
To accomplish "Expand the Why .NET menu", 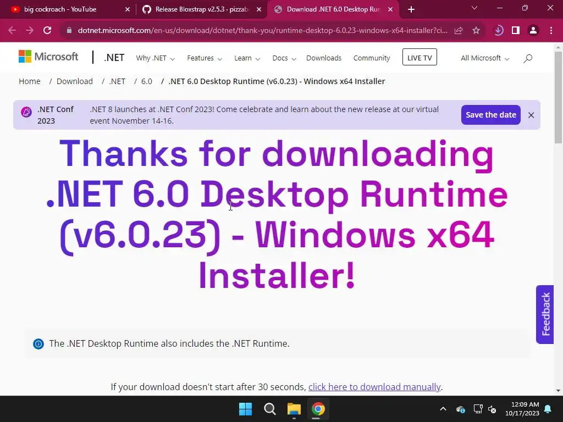I will click(155, 58).
